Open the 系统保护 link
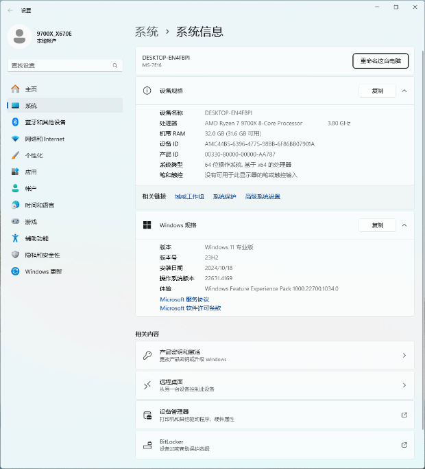The height and width of the screenshot is (469, 425). coord(225,196)
